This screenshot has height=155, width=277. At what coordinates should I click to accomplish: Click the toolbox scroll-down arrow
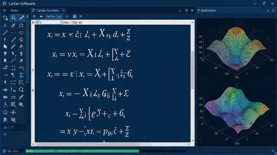point(27,82)
